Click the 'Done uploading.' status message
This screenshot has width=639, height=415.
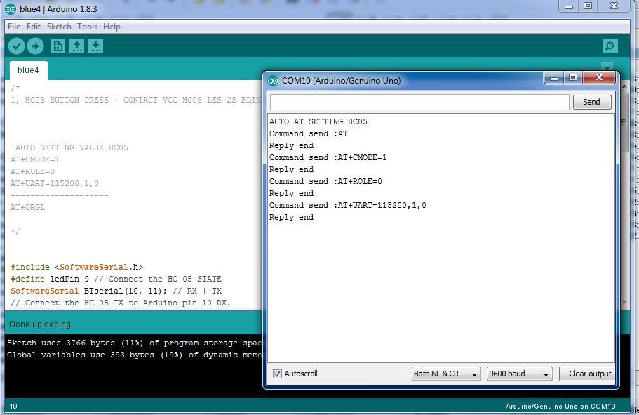pos(41,324)
